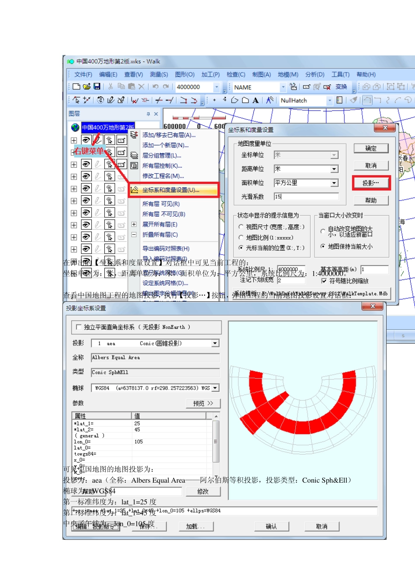Click the arrow select tool on the second toolbar
This screenshot has height=587, width=415.
tap(76, 100)
